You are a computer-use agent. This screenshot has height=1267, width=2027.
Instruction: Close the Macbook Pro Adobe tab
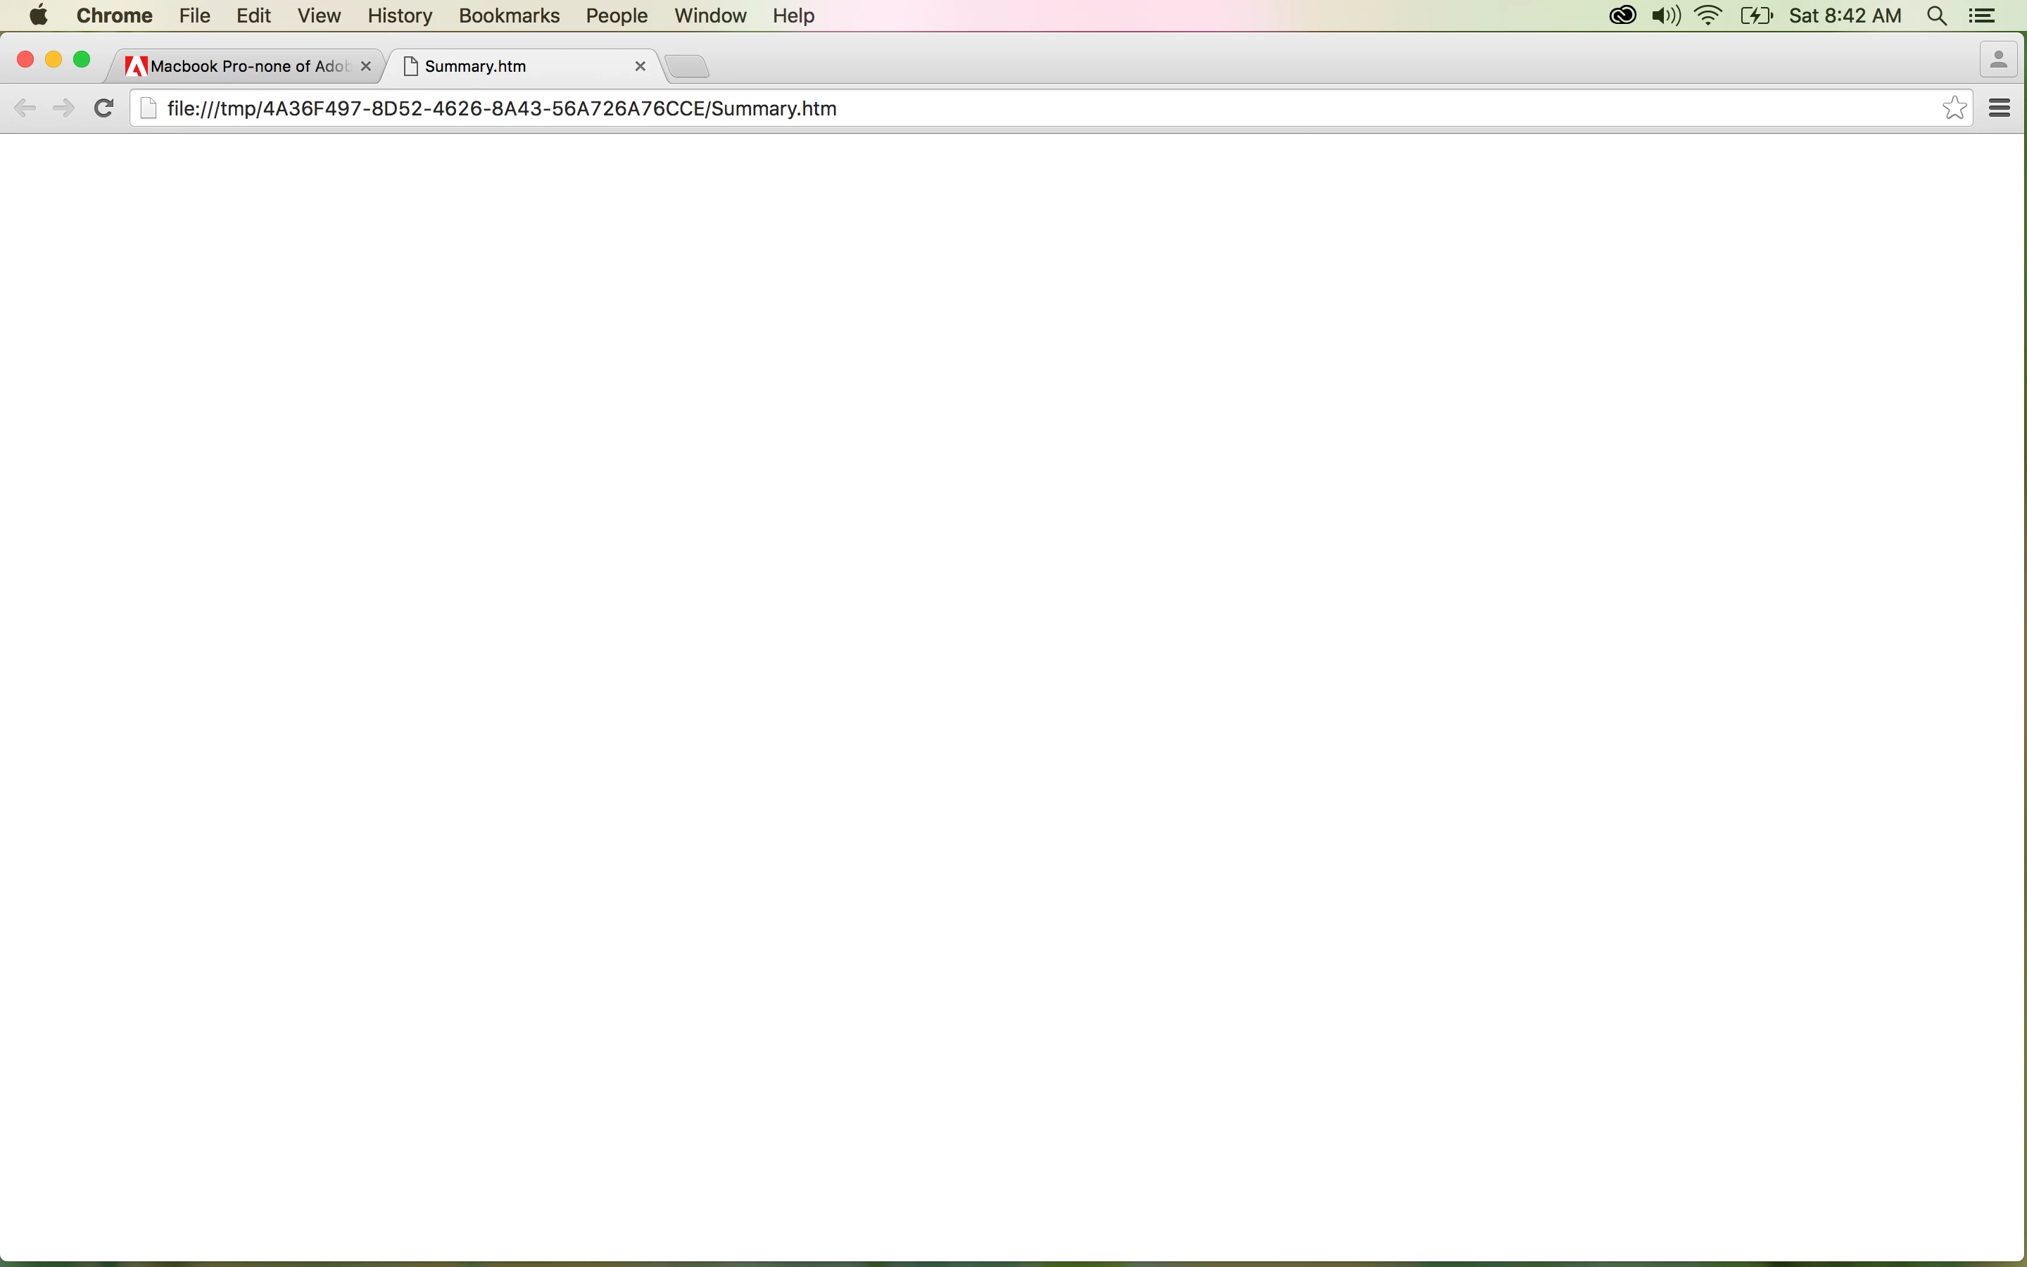365,66
